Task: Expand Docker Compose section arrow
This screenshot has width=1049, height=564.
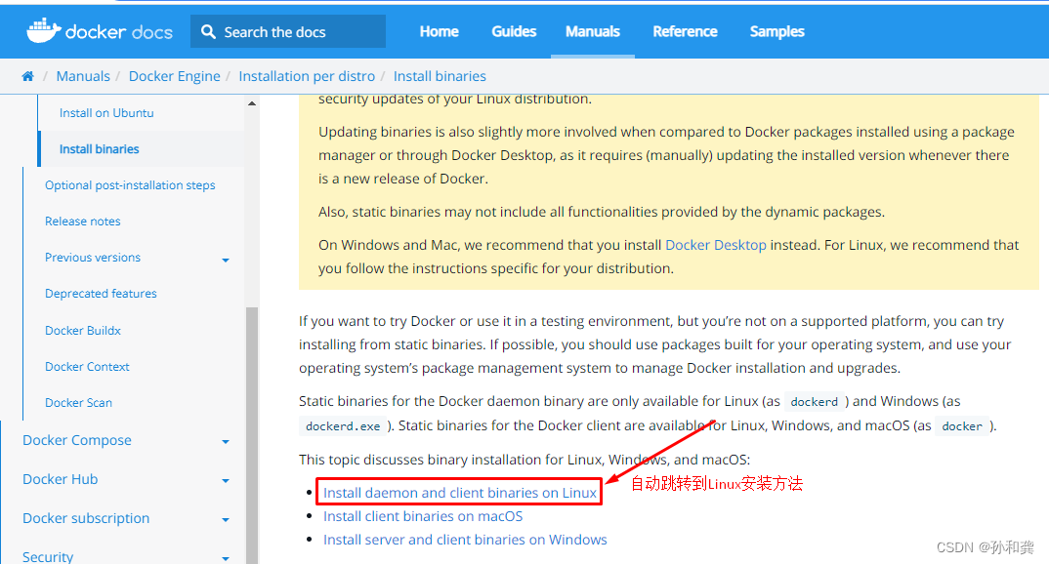Action: 226,442
